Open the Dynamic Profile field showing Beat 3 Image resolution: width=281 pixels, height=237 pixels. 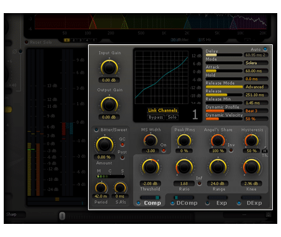click(x=256, y=111)
